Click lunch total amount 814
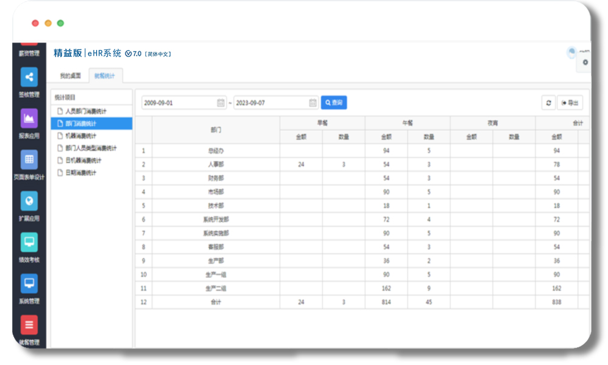Viewport: 608px width, 365px height. 386,302
